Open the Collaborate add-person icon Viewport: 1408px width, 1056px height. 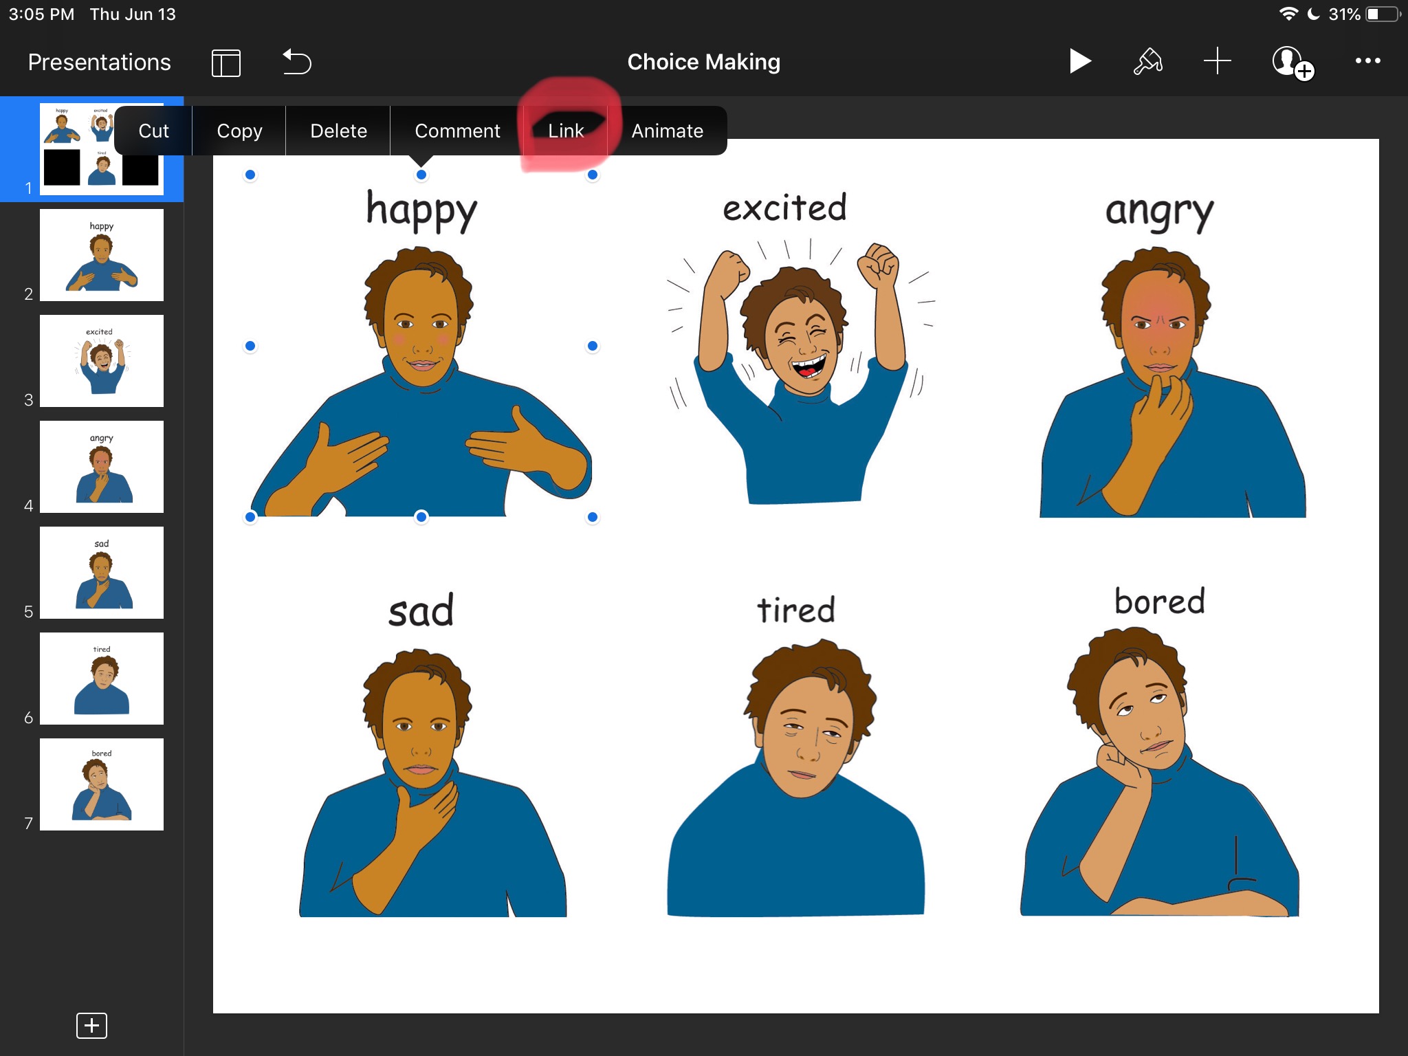(x=1292, y=63)
